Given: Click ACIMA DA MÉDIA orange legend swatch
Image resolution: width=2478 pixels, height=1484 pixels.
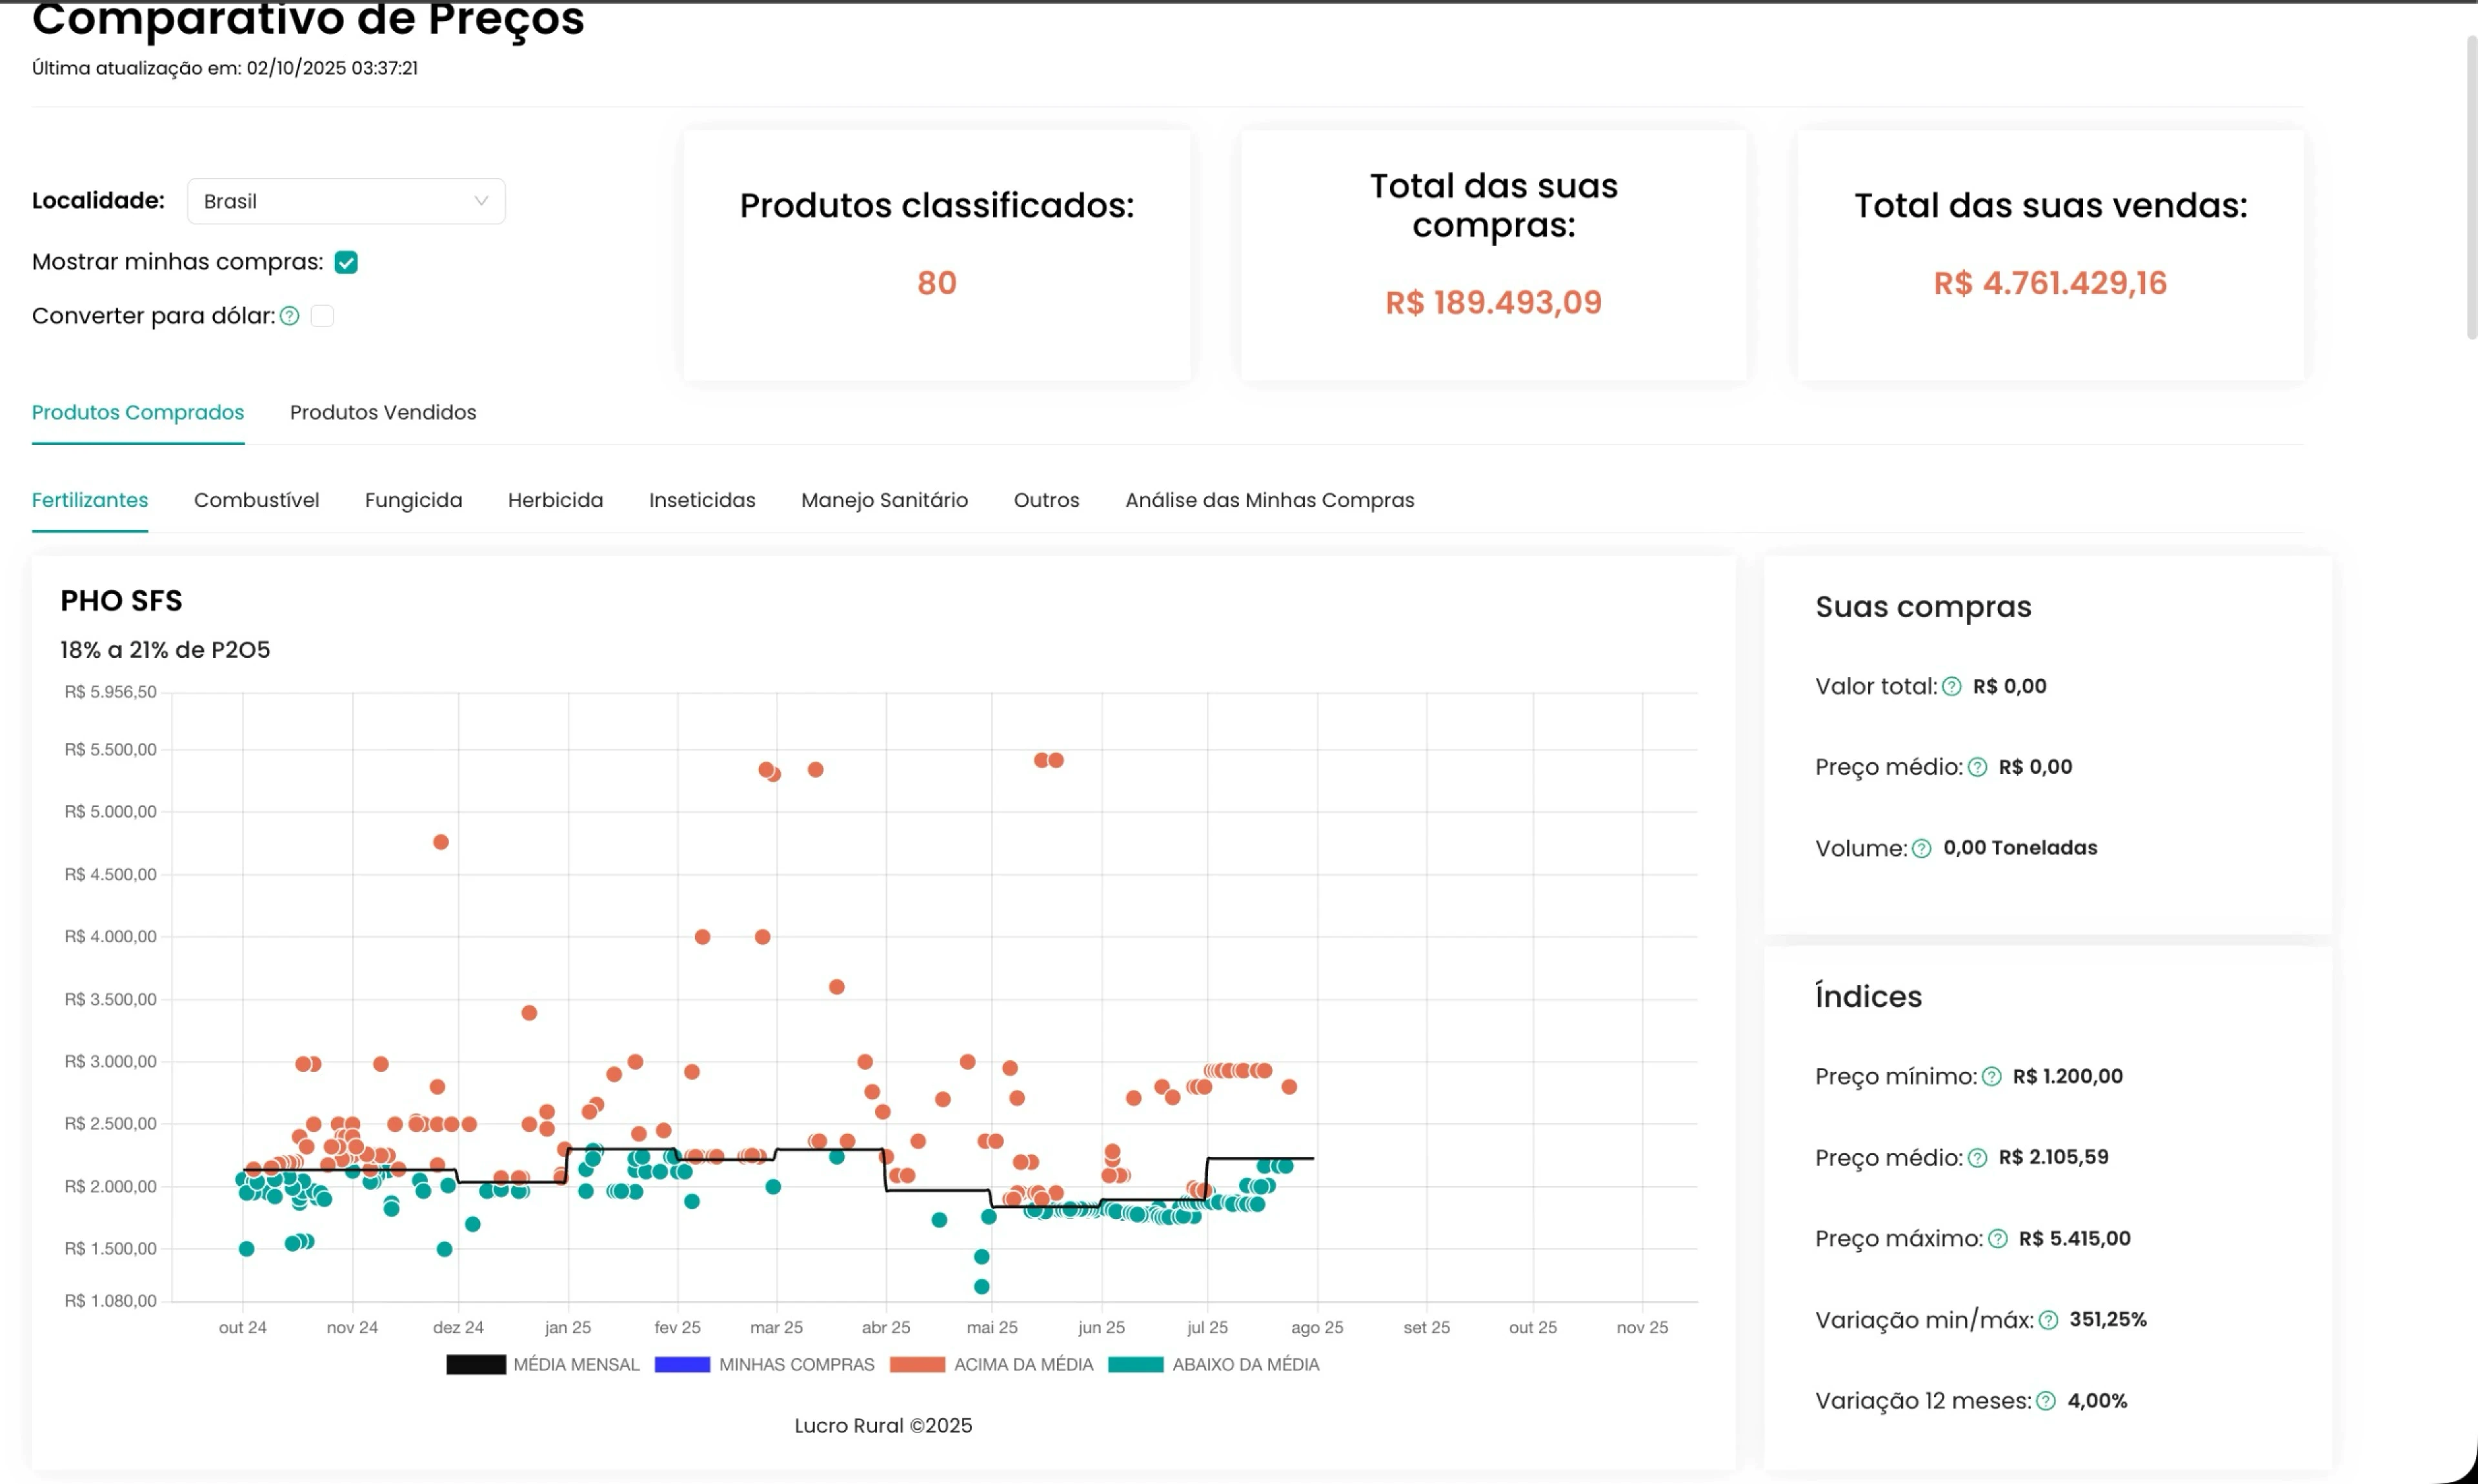Looking at the screenshot, I should (916, 1364).
